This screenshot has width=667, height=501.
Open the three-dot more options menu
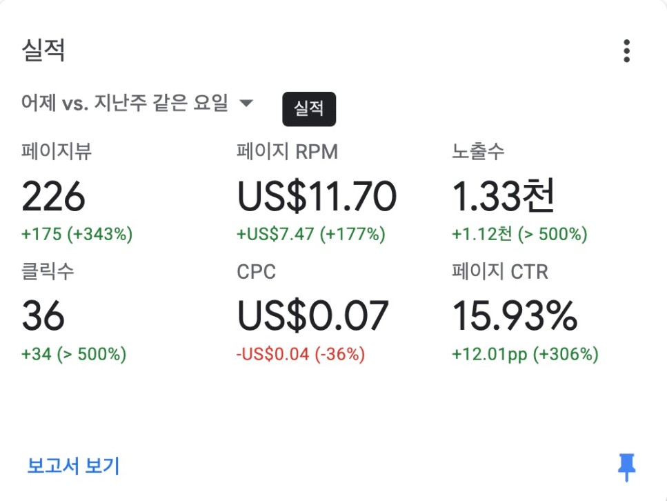point(626,51)
